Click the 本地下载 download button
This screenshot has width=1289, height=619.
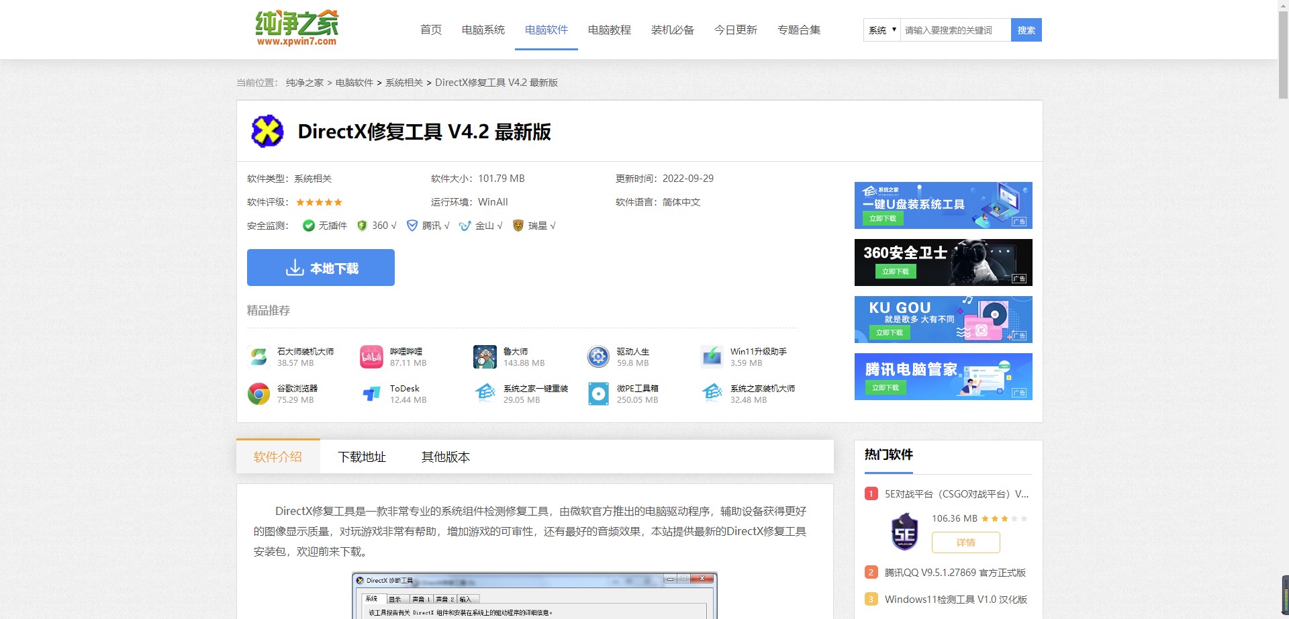[321, 267]
